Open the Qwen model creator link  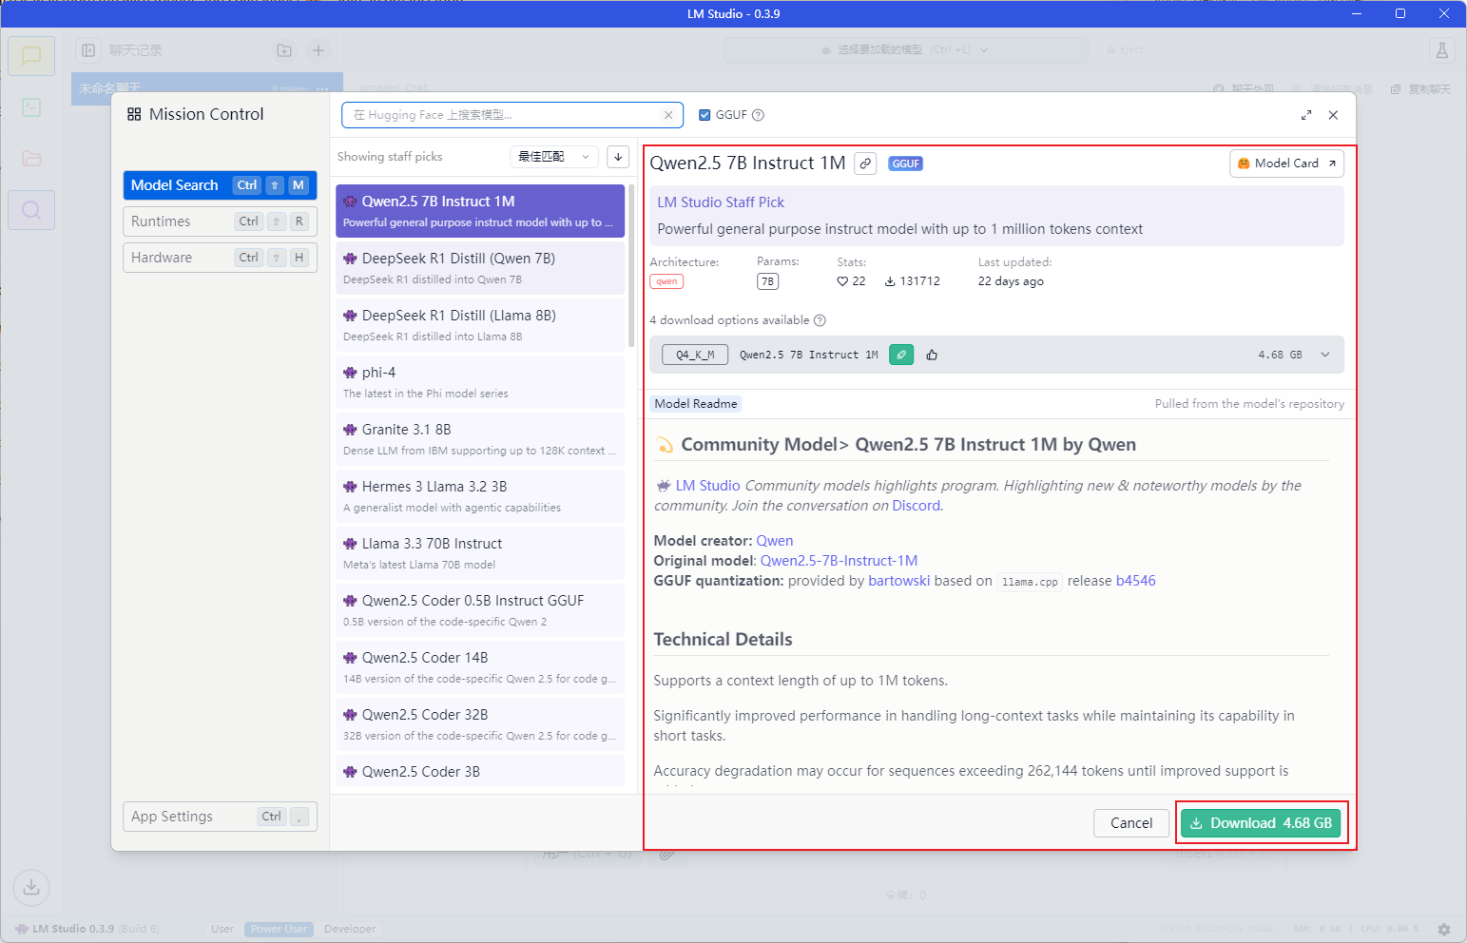click(x=775, y=541)
